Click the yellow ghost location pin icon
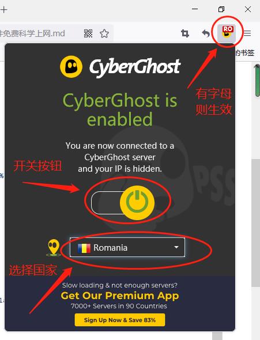This screenshot has height=340, width=260. pyautogui.click(x=54, y=248)
